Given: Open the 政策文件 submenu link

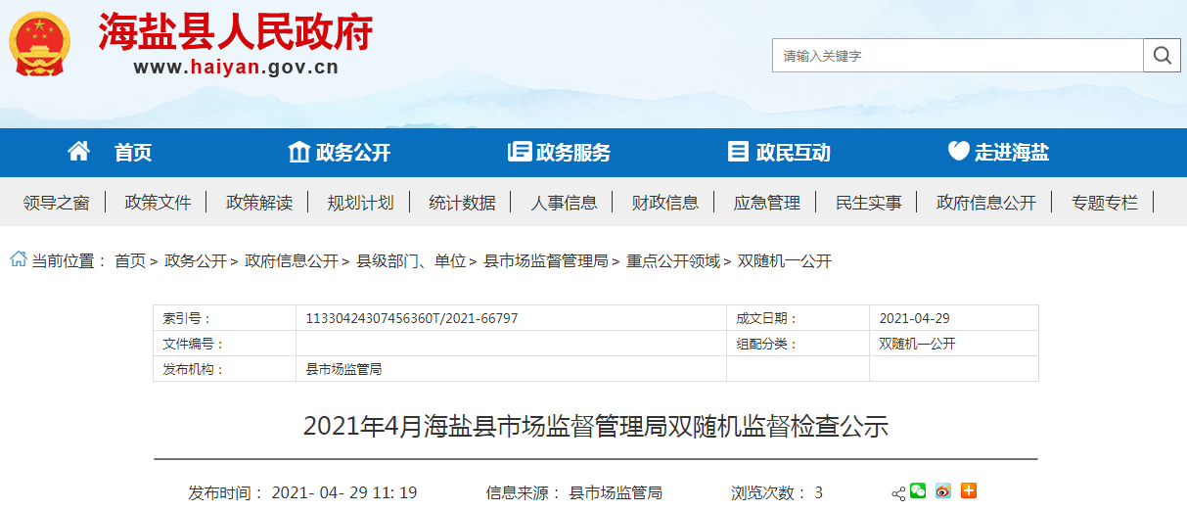Looking at the screenshot, I should (158, 203).
